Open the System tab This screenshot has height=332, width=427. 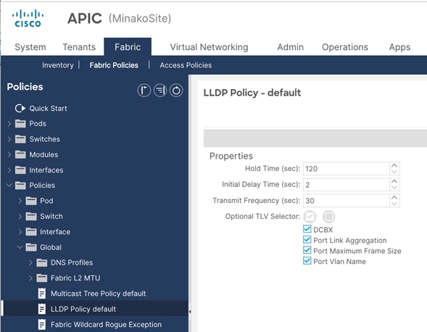[30, 47]
